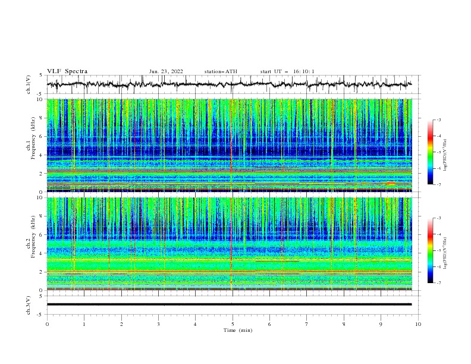
Task: Click the red emission patch near 9 min in ch.1
Action: point(391,183)
